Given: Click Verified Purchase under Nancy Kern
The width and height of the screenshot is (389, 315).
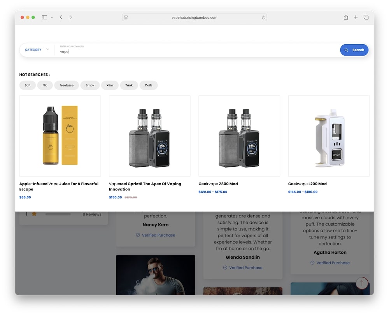Looking at the screenshot, I should (x=156, y=235).
